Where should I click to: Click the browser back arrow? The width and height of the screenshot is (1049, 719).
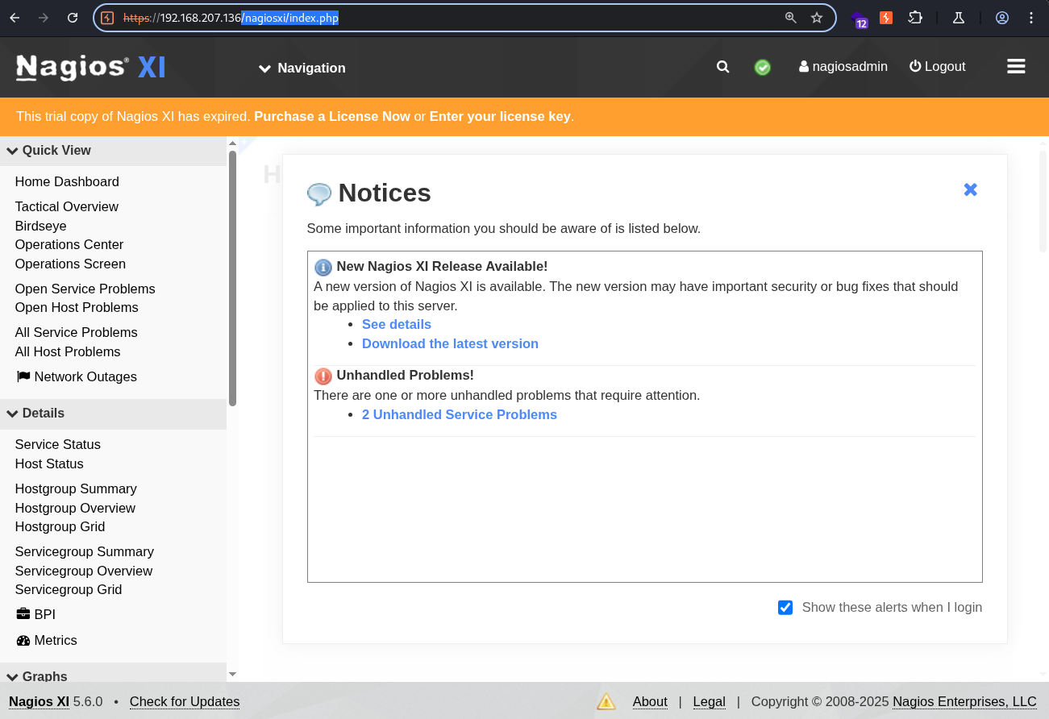coord(15,18)
